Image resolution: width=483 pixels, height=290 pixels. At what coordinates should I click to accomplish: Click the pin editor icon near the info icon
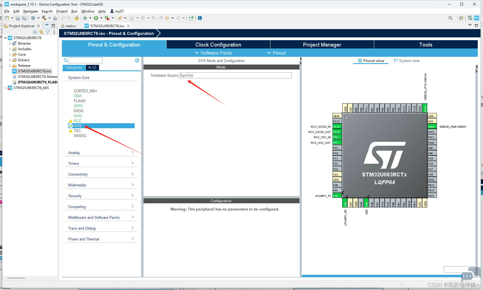(191, 18)
